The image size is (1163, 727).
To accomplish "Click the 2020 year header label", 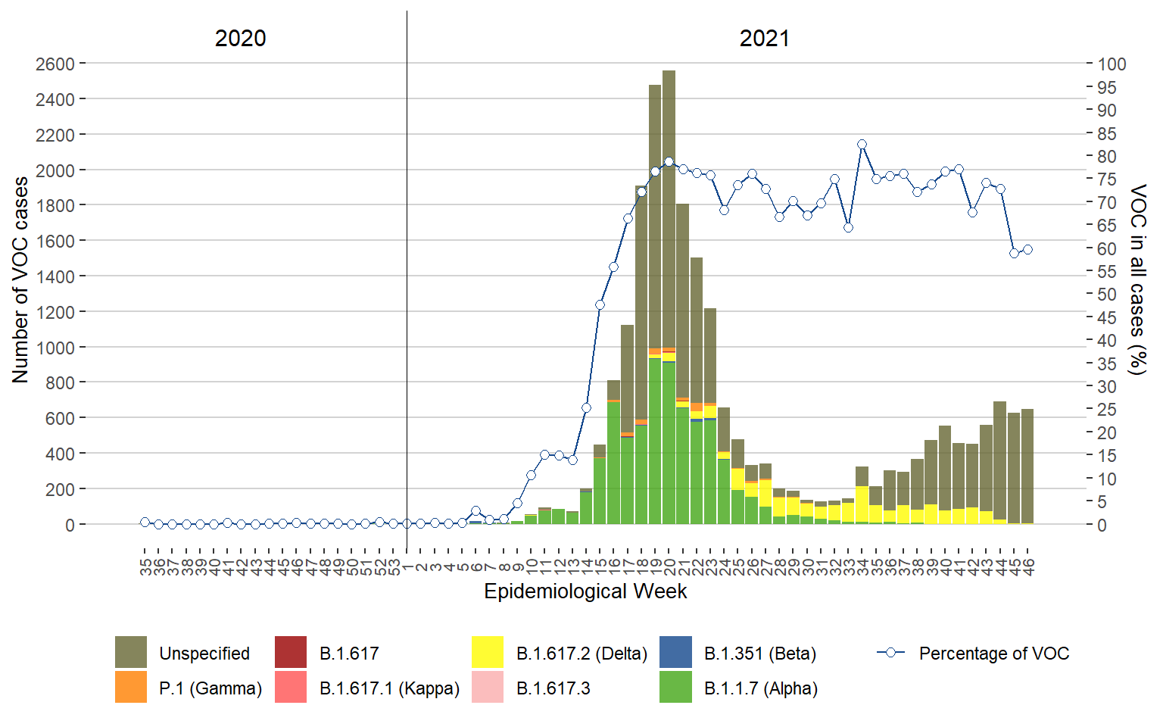I will coord(240,39).
